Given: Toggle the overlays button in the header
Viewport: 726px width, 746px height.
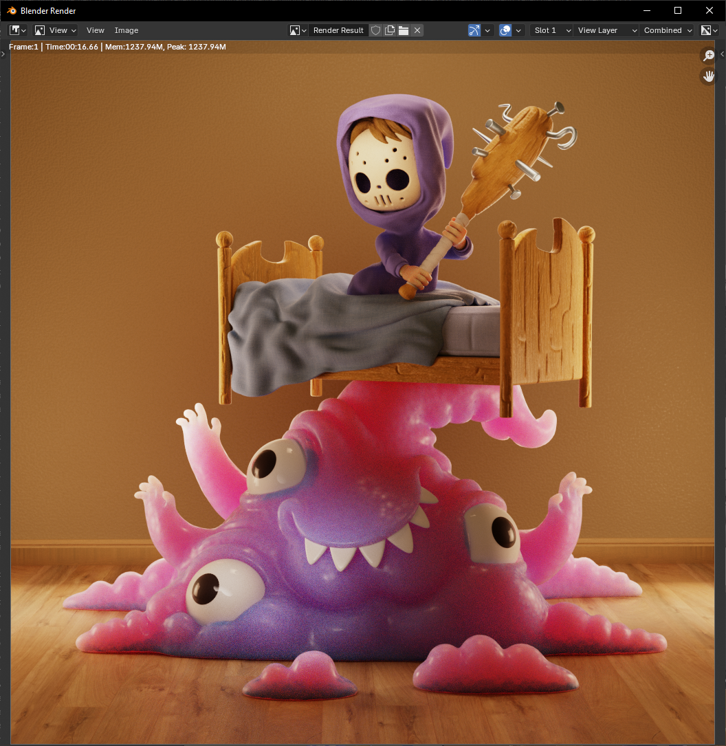Looking at the screenshot, I should (505, 30).
